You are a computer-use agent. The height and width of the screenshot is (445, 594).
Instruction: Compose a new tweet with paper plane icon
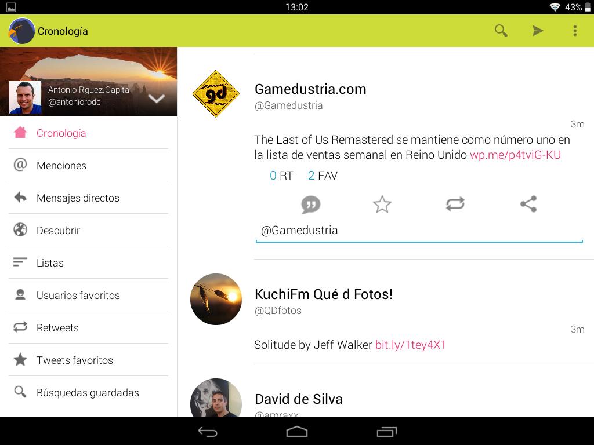point(538,31)
